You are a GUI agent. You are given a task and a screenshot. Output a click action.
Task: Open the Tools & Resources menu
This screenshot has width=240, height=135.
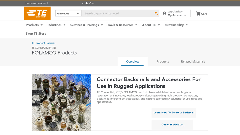pyautogui.click(x=122, y=25)
